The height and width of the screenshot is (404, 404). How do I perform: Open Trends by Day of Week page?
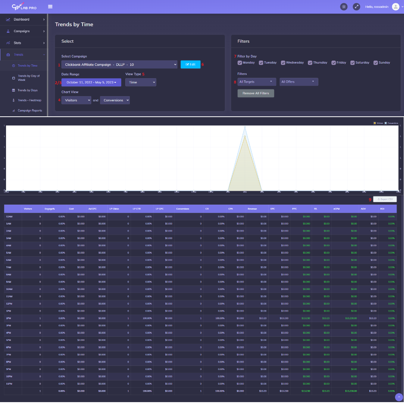[x=28, y=78]
